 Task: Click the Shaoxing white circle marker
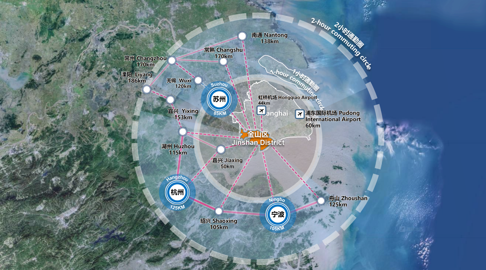point(219,211)
